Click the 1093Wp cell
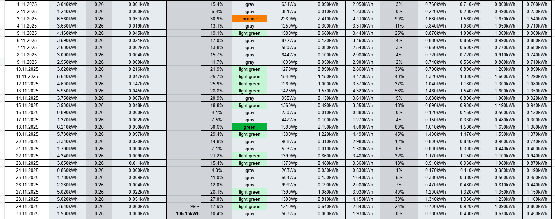The width and height of the screenshot is (555, 219). click(289, 62)
